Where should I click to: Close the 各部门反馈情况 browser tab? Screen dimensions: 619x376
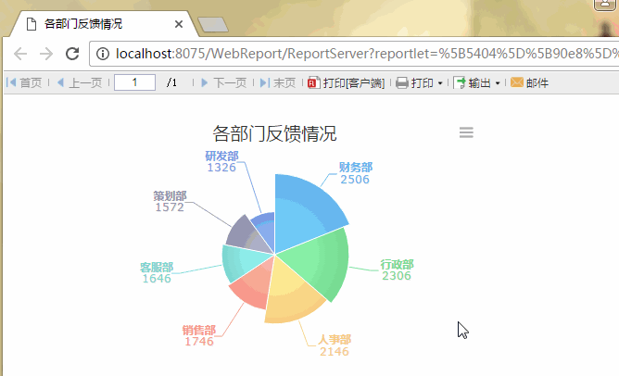(x=179, y=24)
